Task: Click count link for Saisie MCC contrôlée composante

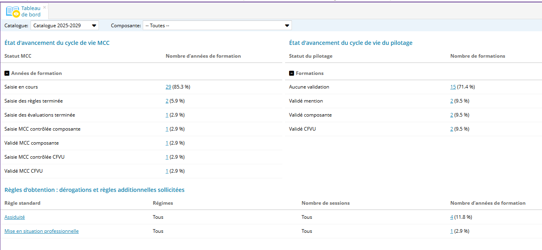Action: tap(167, 129)
